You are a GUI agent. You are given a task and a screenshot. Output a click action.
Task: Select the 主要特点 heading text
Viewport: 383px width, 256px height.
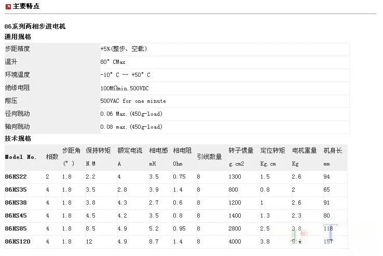pyautogui.click(x=26, y=6)
